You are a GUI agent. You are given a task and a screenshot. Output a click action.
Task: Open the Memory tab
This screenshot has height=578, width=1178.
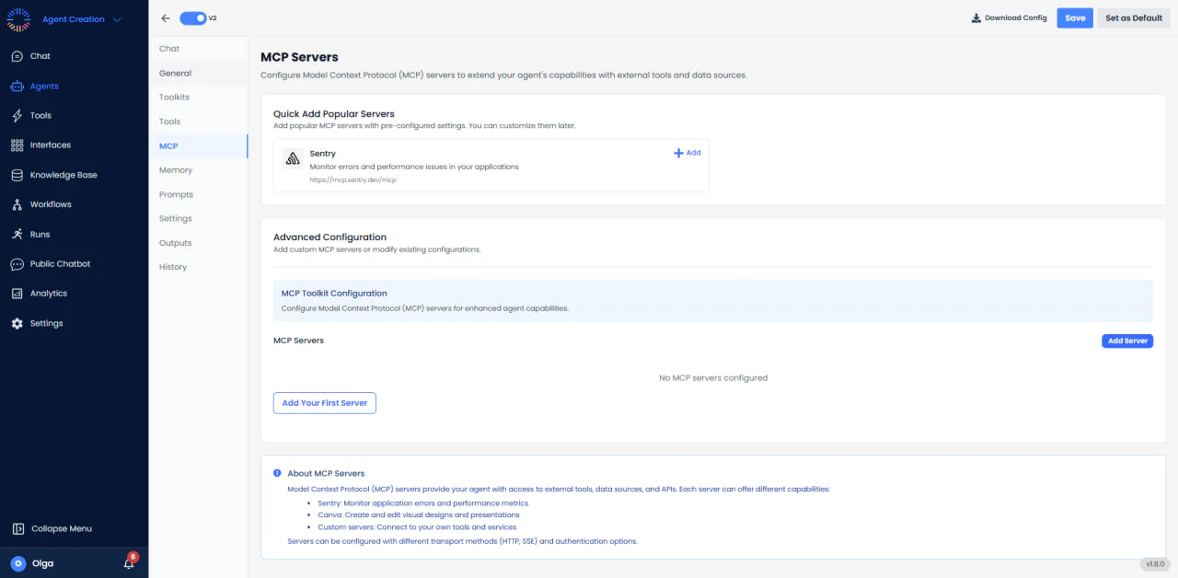pyautogui.click(x=198, y=170)
